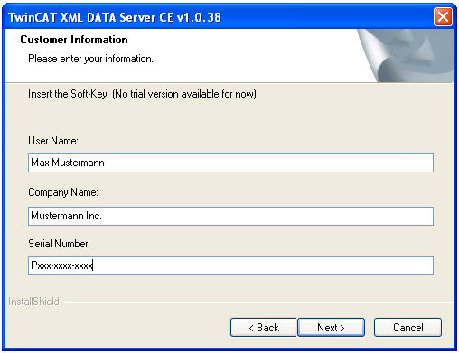Screen dimensions: 459x353
Task: Click the Next button
Action: (331, 327)
